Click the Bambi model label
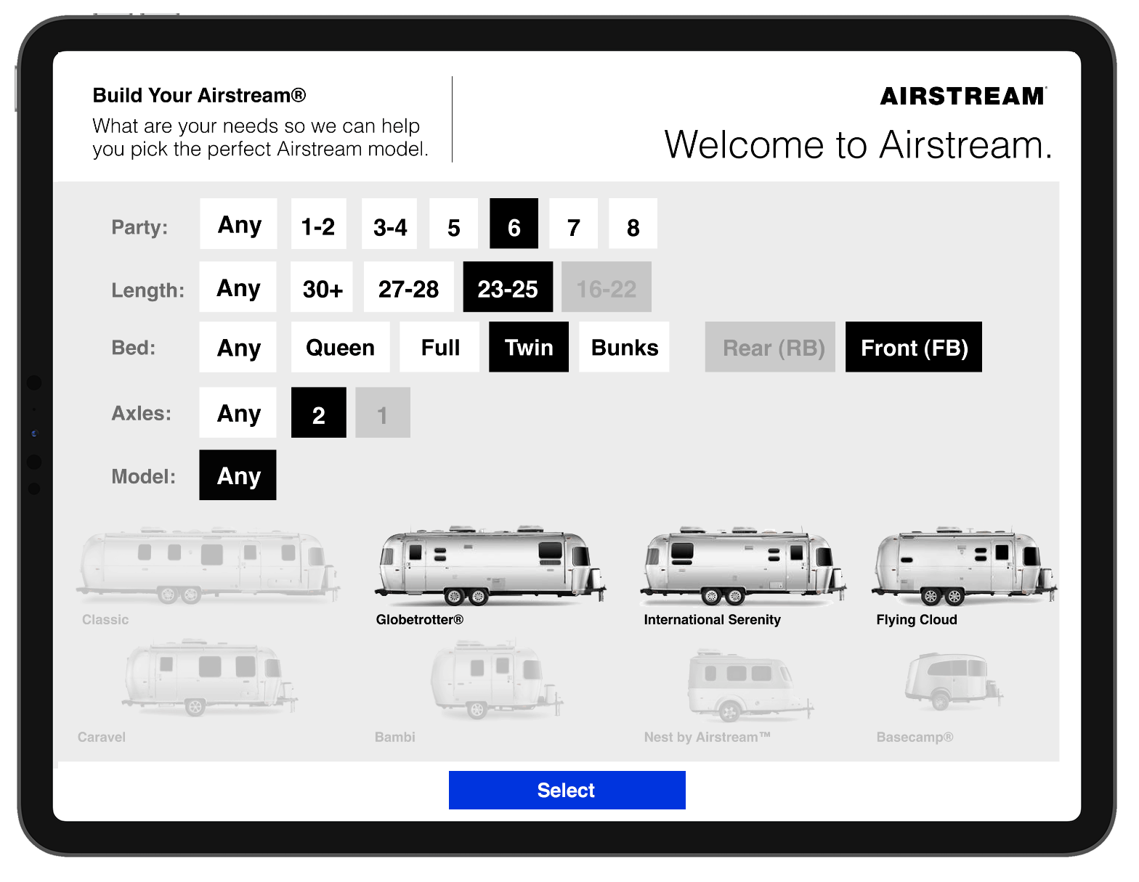The height and width of the screenshot is (882, 1139). point(395,737)
